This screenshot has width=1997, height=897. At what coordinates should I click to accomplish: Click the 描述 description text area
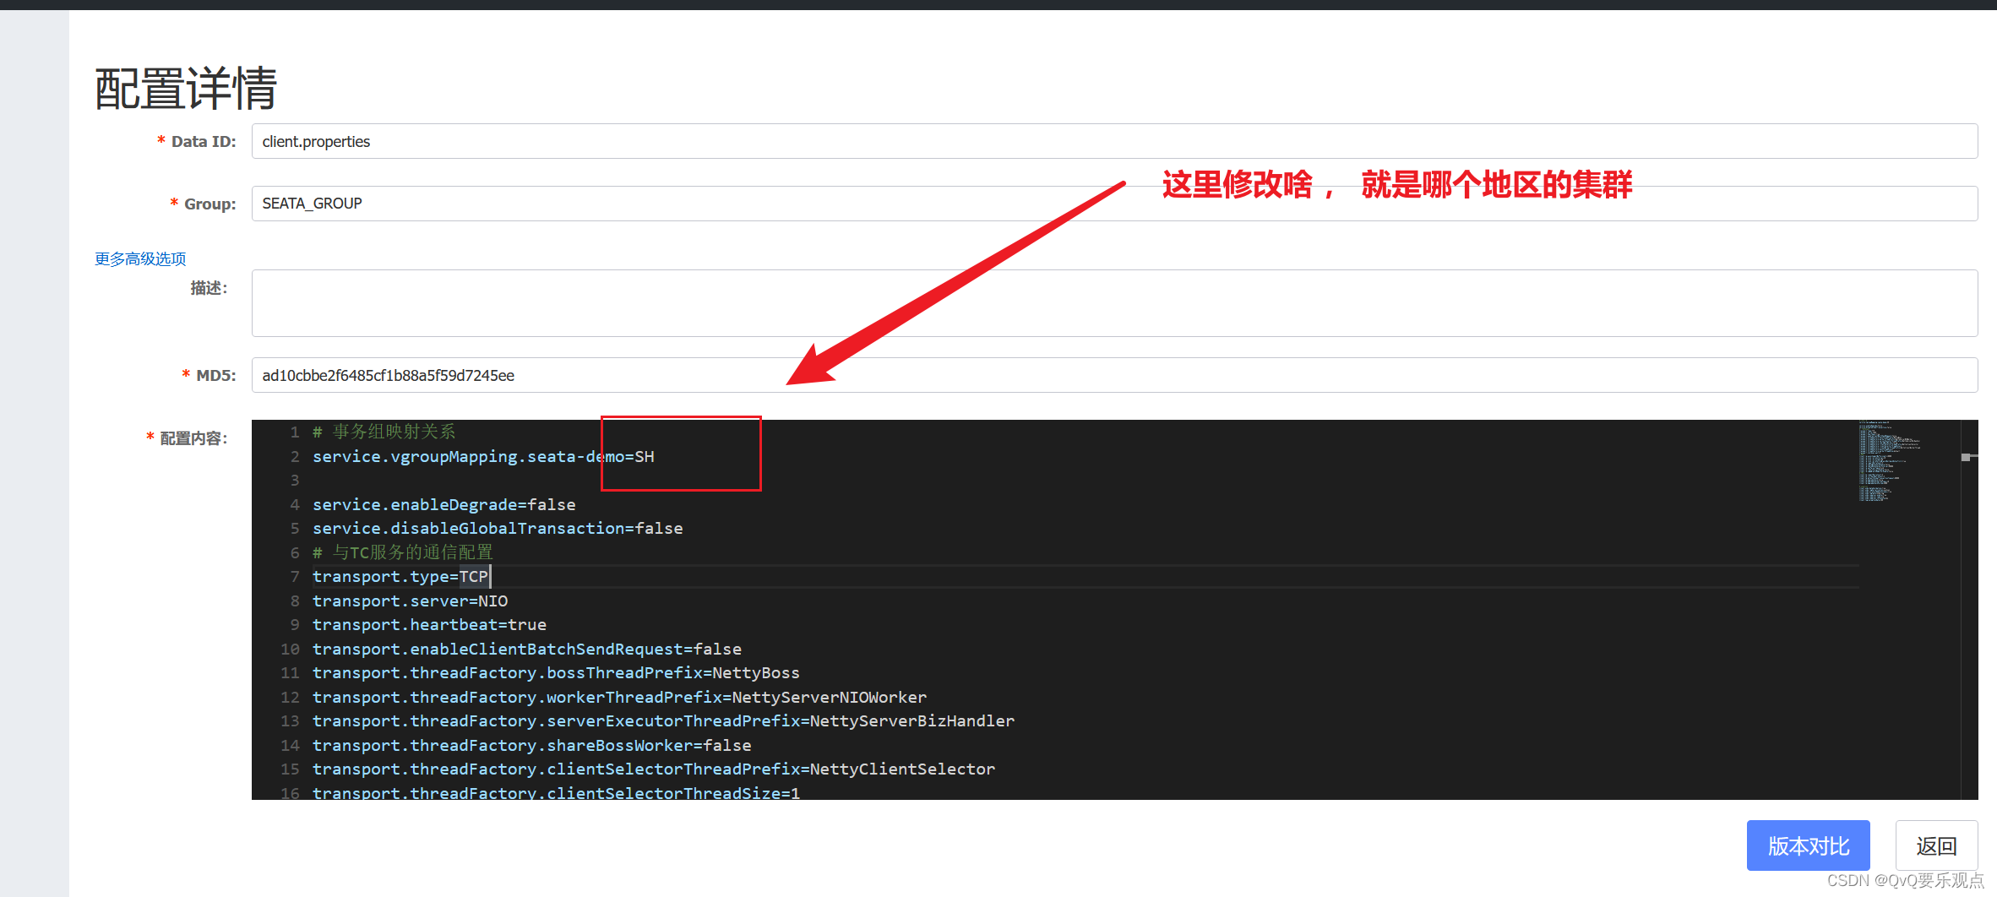(x=1114, y=303)
